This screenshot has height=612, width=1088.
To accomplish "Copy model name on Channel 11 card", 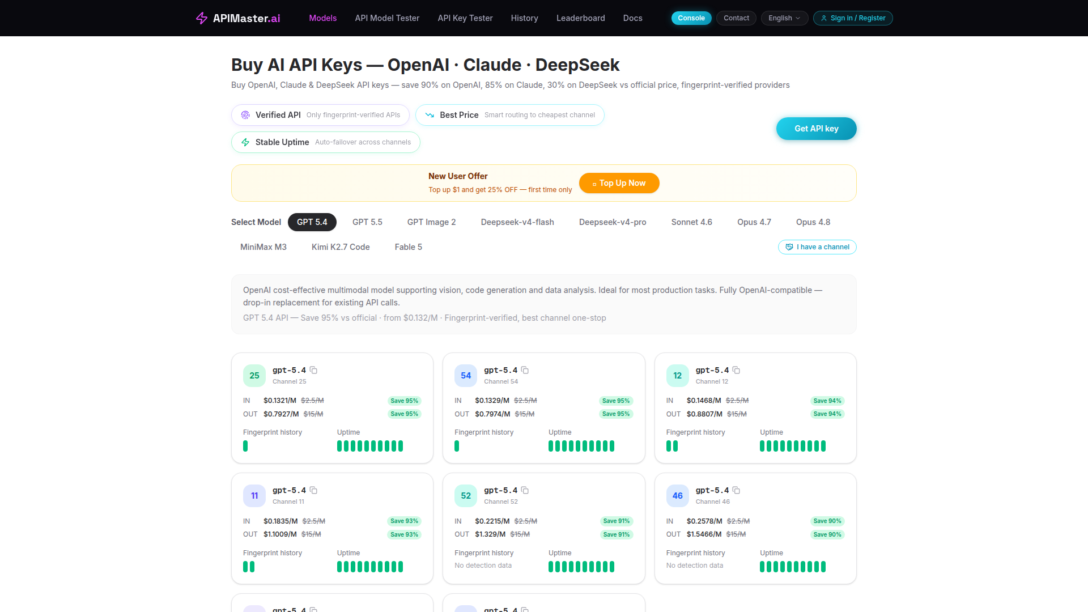I will click(313, 490).
